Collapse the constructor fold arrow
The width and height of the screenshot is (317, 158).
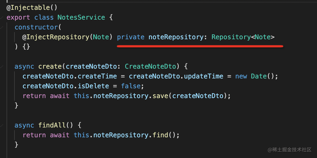2,27
